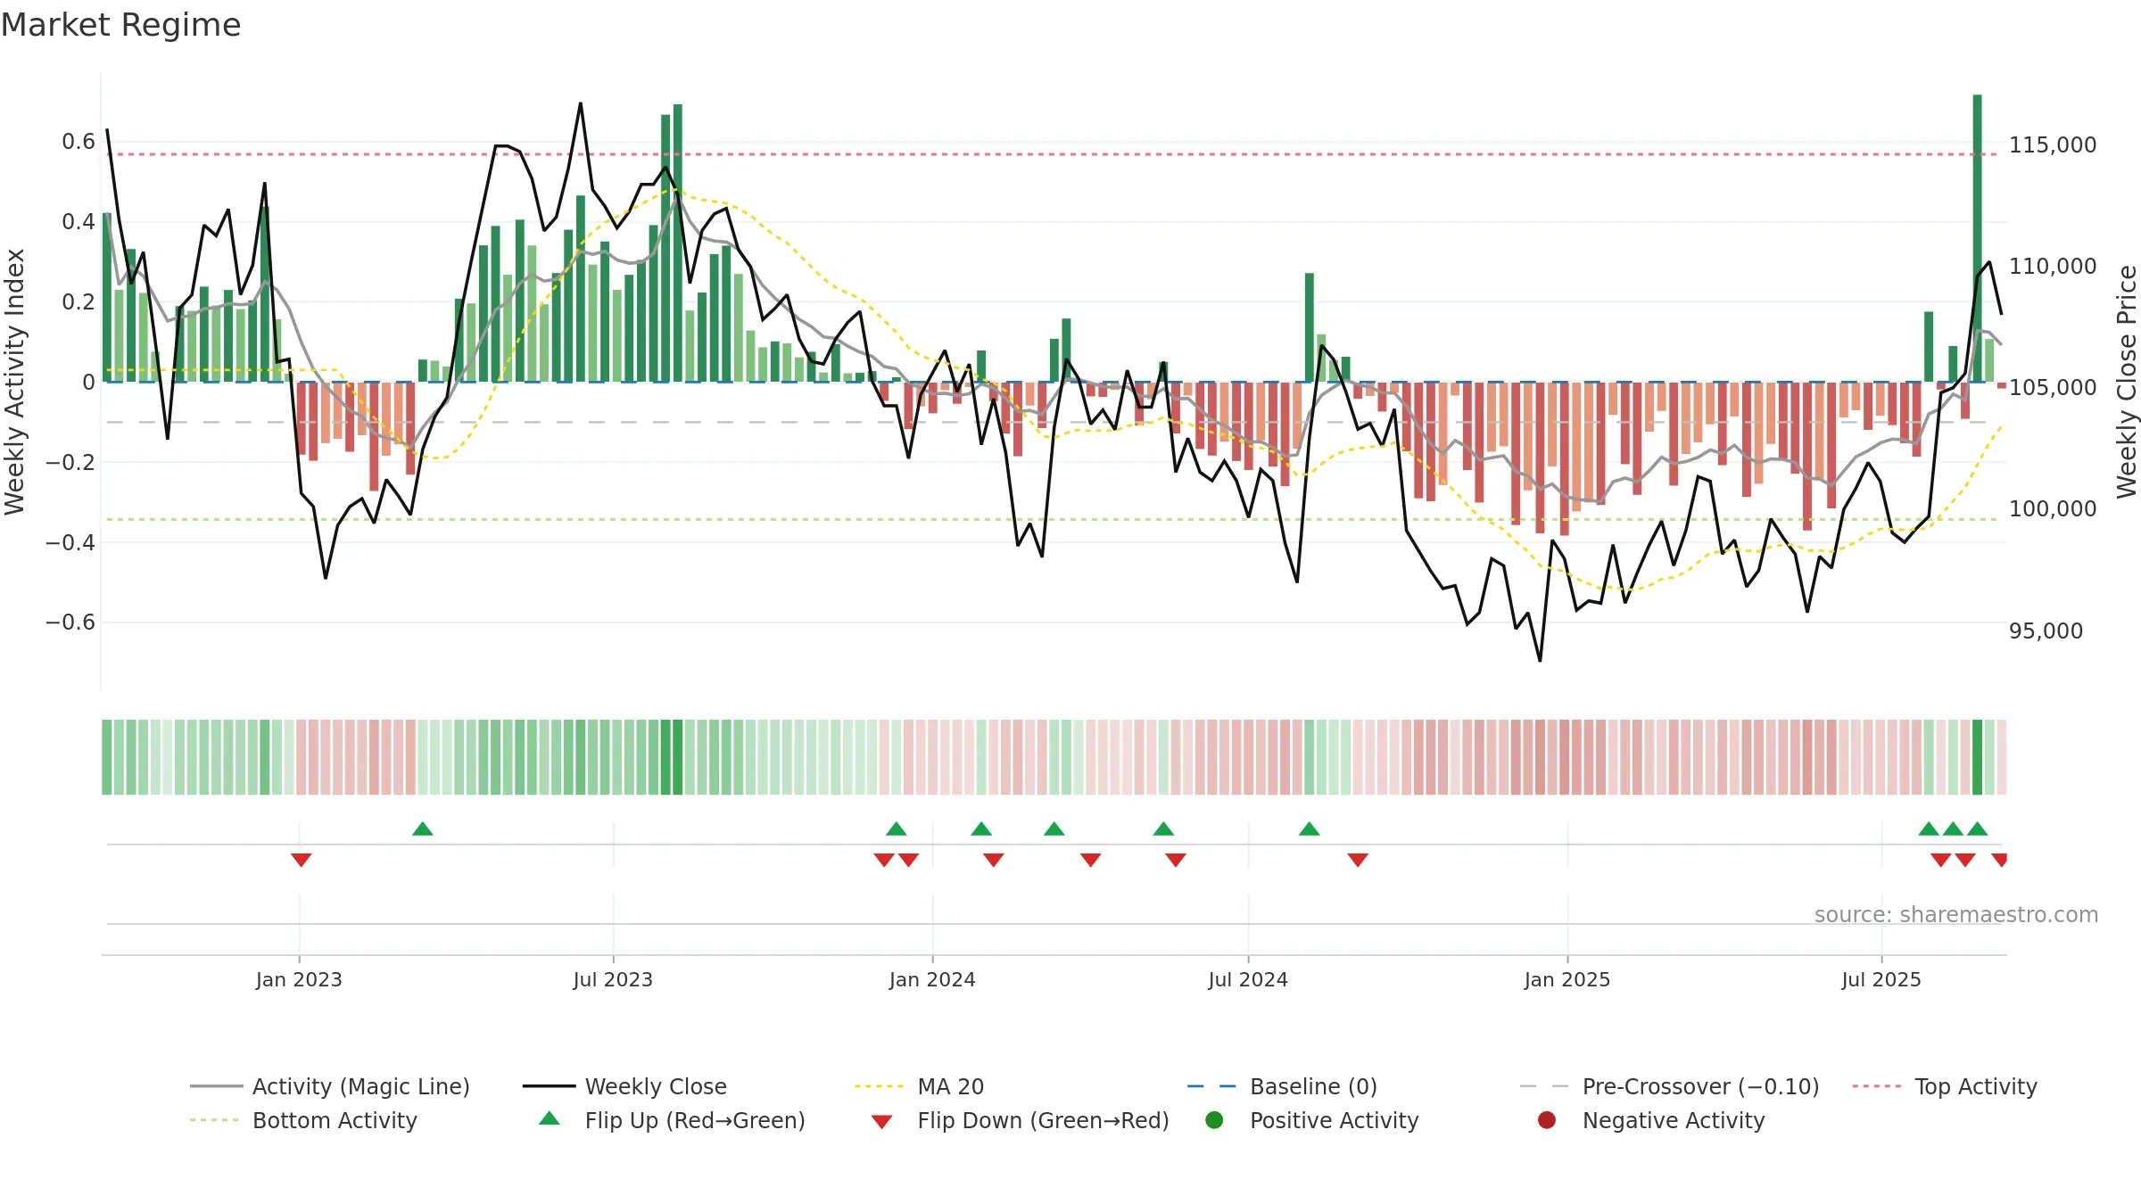Select the red flip-down triangle in September 2024
This screenshot has height=1204, width=2141.
[1358, 860]
